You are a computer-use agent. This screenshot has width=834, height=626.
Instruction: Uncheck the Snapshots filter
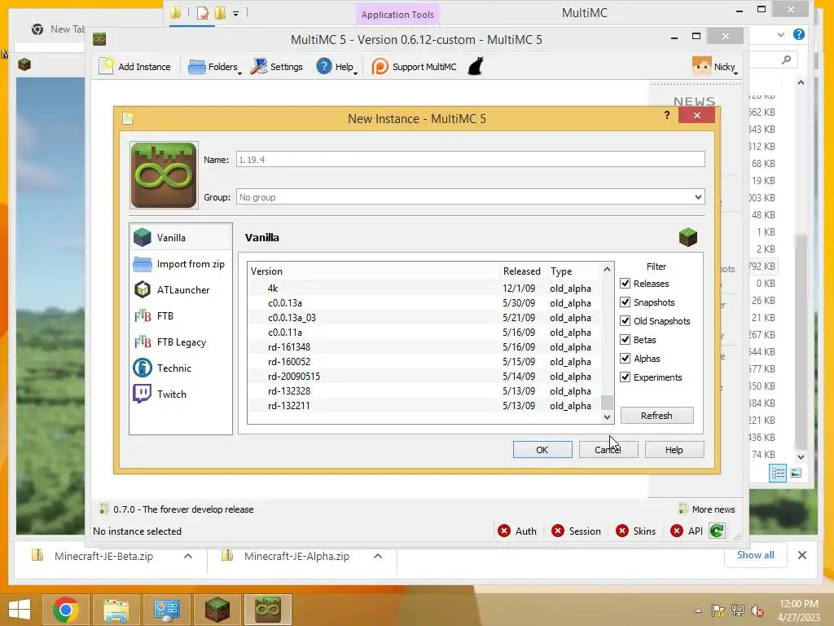(625, 302)
